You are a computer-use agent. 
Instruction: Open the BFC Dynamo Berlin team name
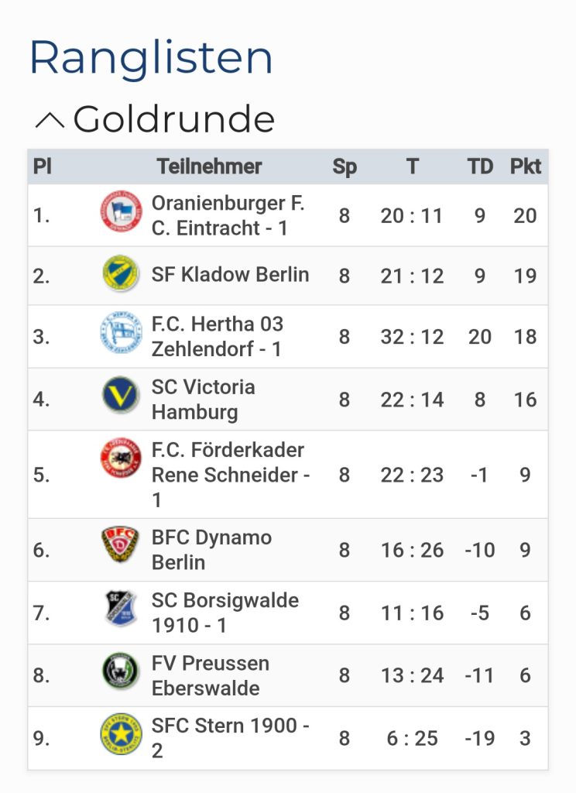click(211, 550)
